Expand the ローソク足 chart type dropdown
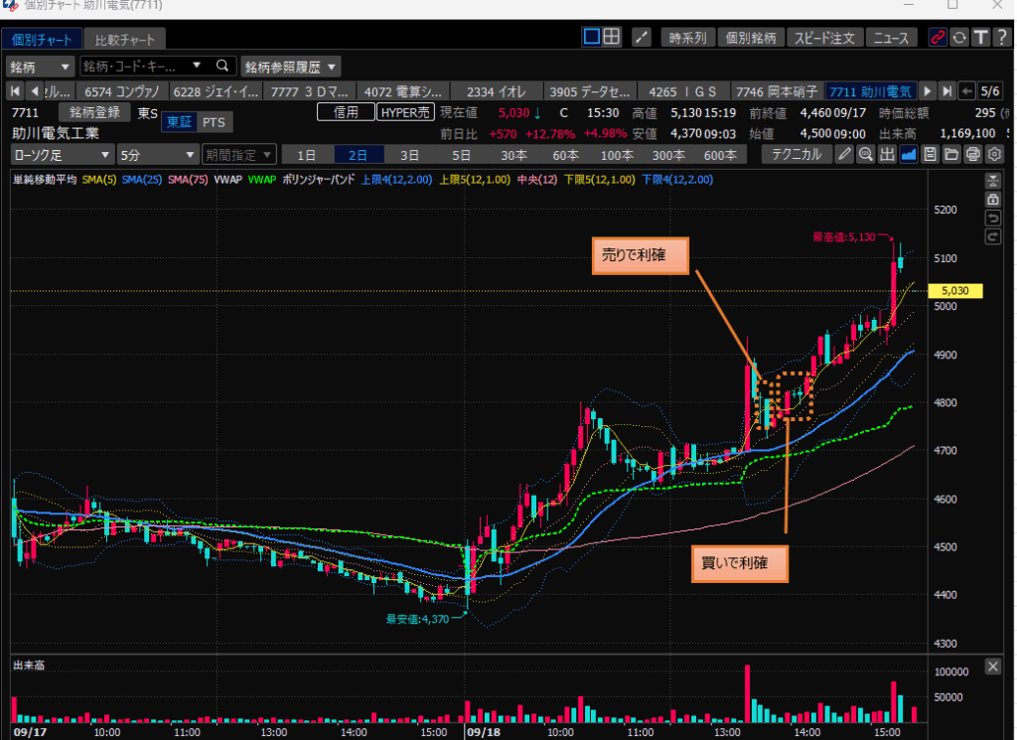1017x740 pixels. [62, 155]
